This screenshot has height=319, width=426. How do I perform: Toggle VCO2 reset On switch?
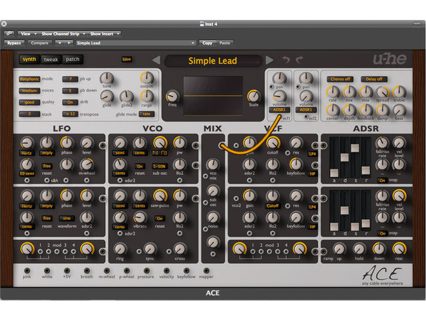(160, 219)
